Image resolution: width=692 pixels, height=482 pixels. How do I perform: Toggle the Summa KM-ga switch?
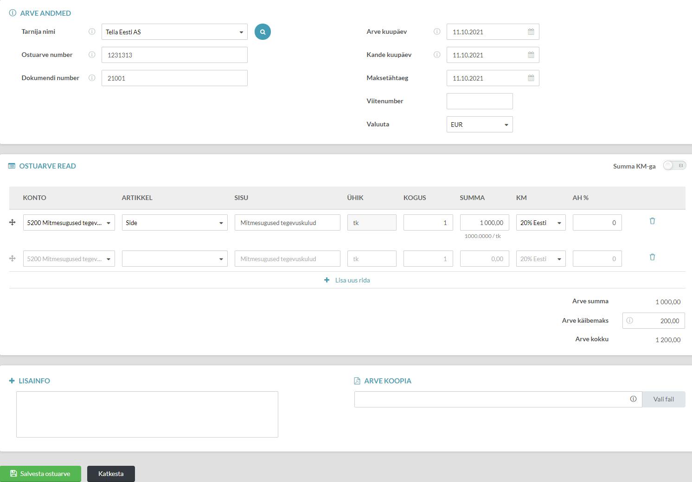674,166
